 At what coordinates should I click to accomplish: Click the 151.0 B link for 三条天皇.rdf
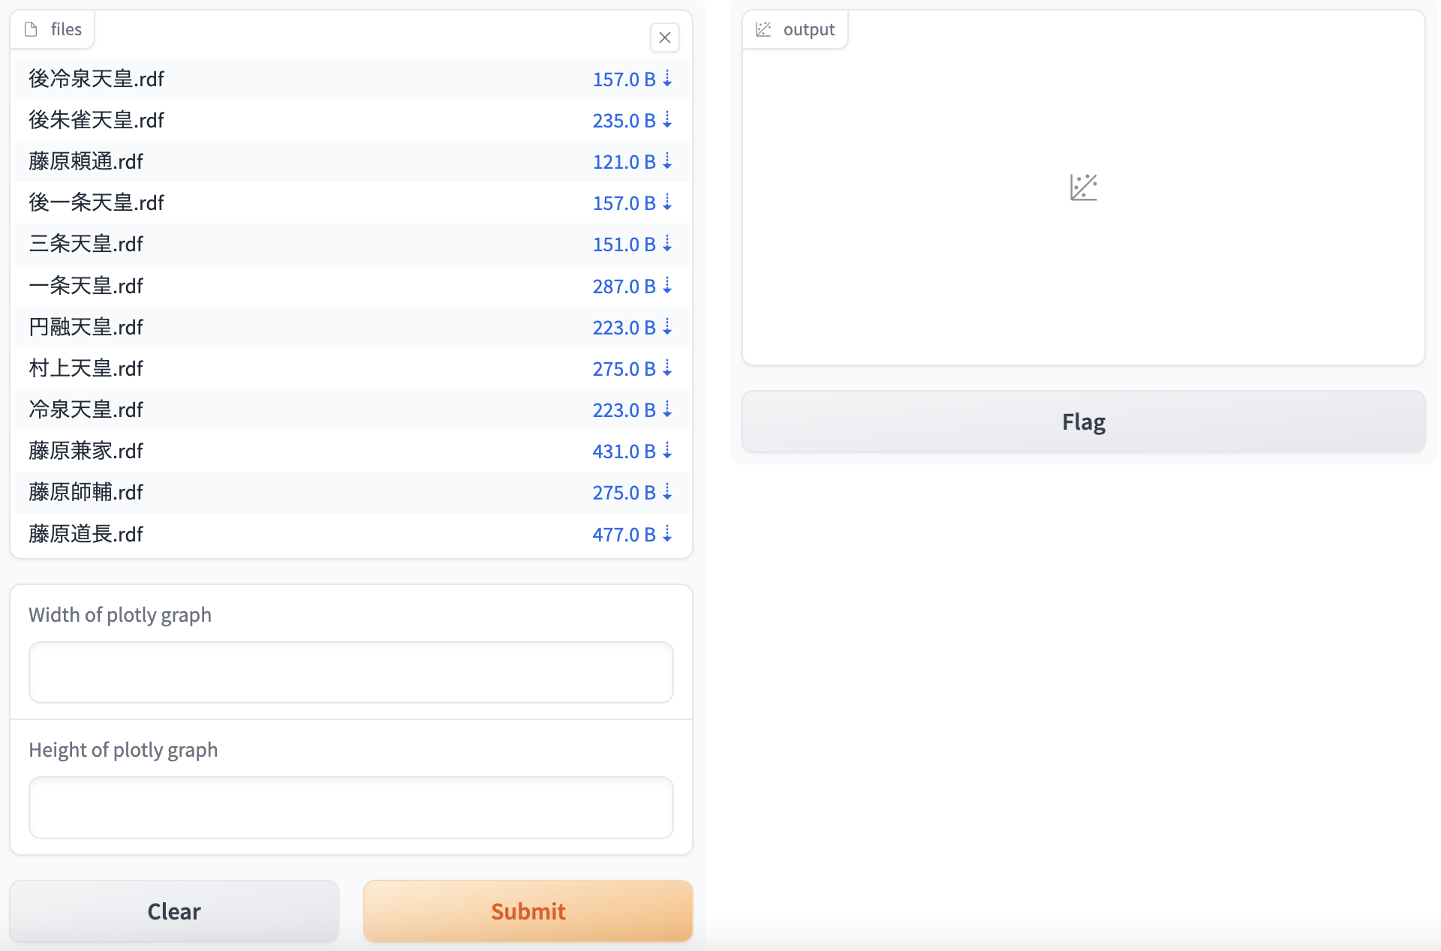[624, 244]
